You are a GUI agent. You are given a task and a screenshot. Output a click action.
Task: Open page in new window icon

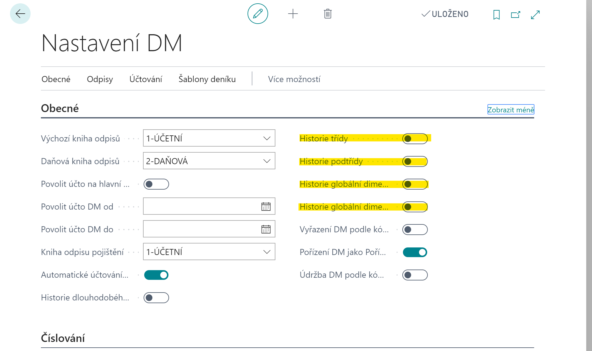pyautogui.click(x=515, y=15)
